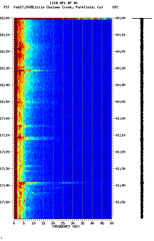Viewport: 154px width, 241px height.
Task: Click the 01:20 UTC time label
Action: 121,152
